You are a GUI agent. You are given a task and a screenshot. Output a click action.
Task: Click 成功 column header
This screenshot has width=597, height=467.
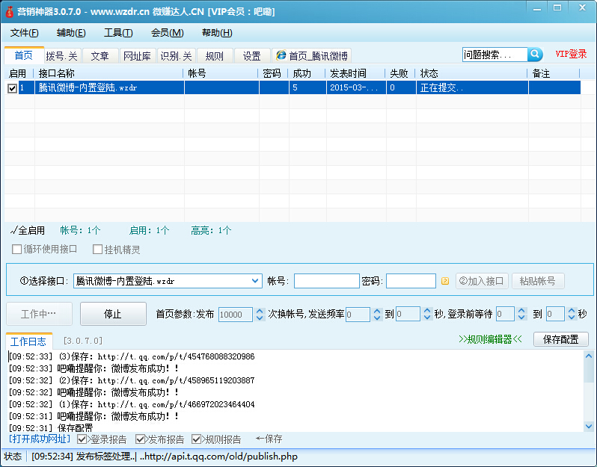click(307, 73)
